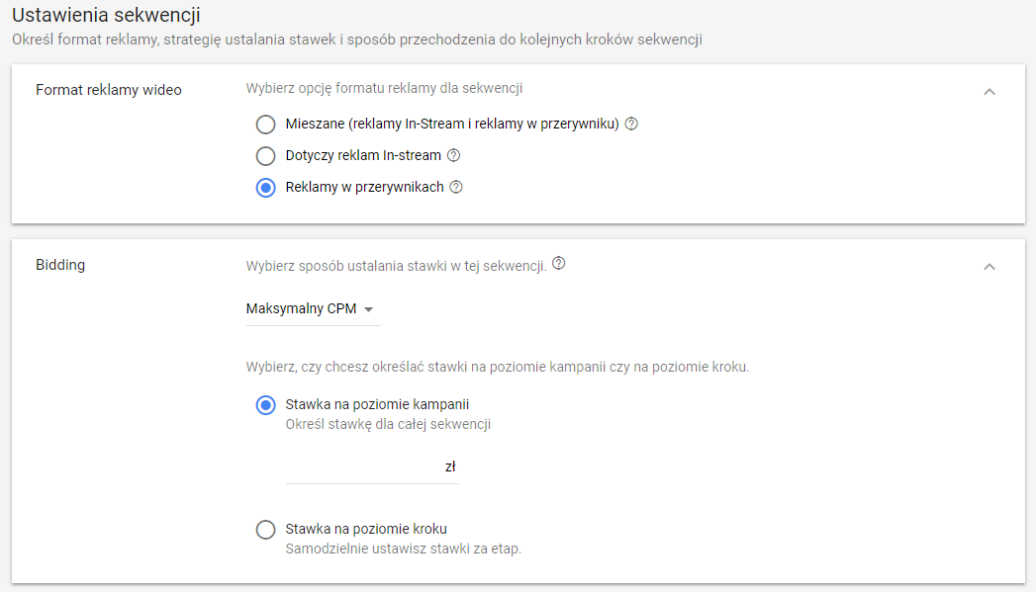Choose Stawka na poziomie kroku radio

[x=265, y=530]
